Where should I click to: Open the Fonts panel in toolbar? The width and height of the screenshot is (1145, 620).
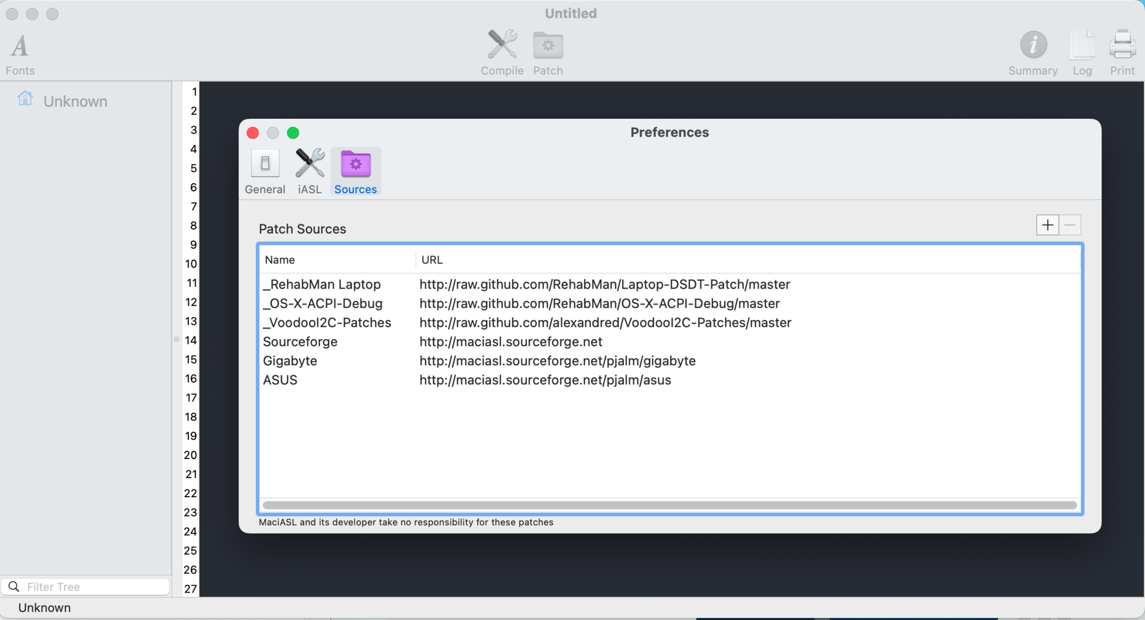pyautogui.click(x=20, y=54)
